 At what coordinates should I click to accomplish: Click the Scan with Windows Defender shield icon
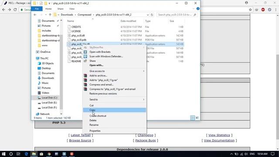[85, 56]
